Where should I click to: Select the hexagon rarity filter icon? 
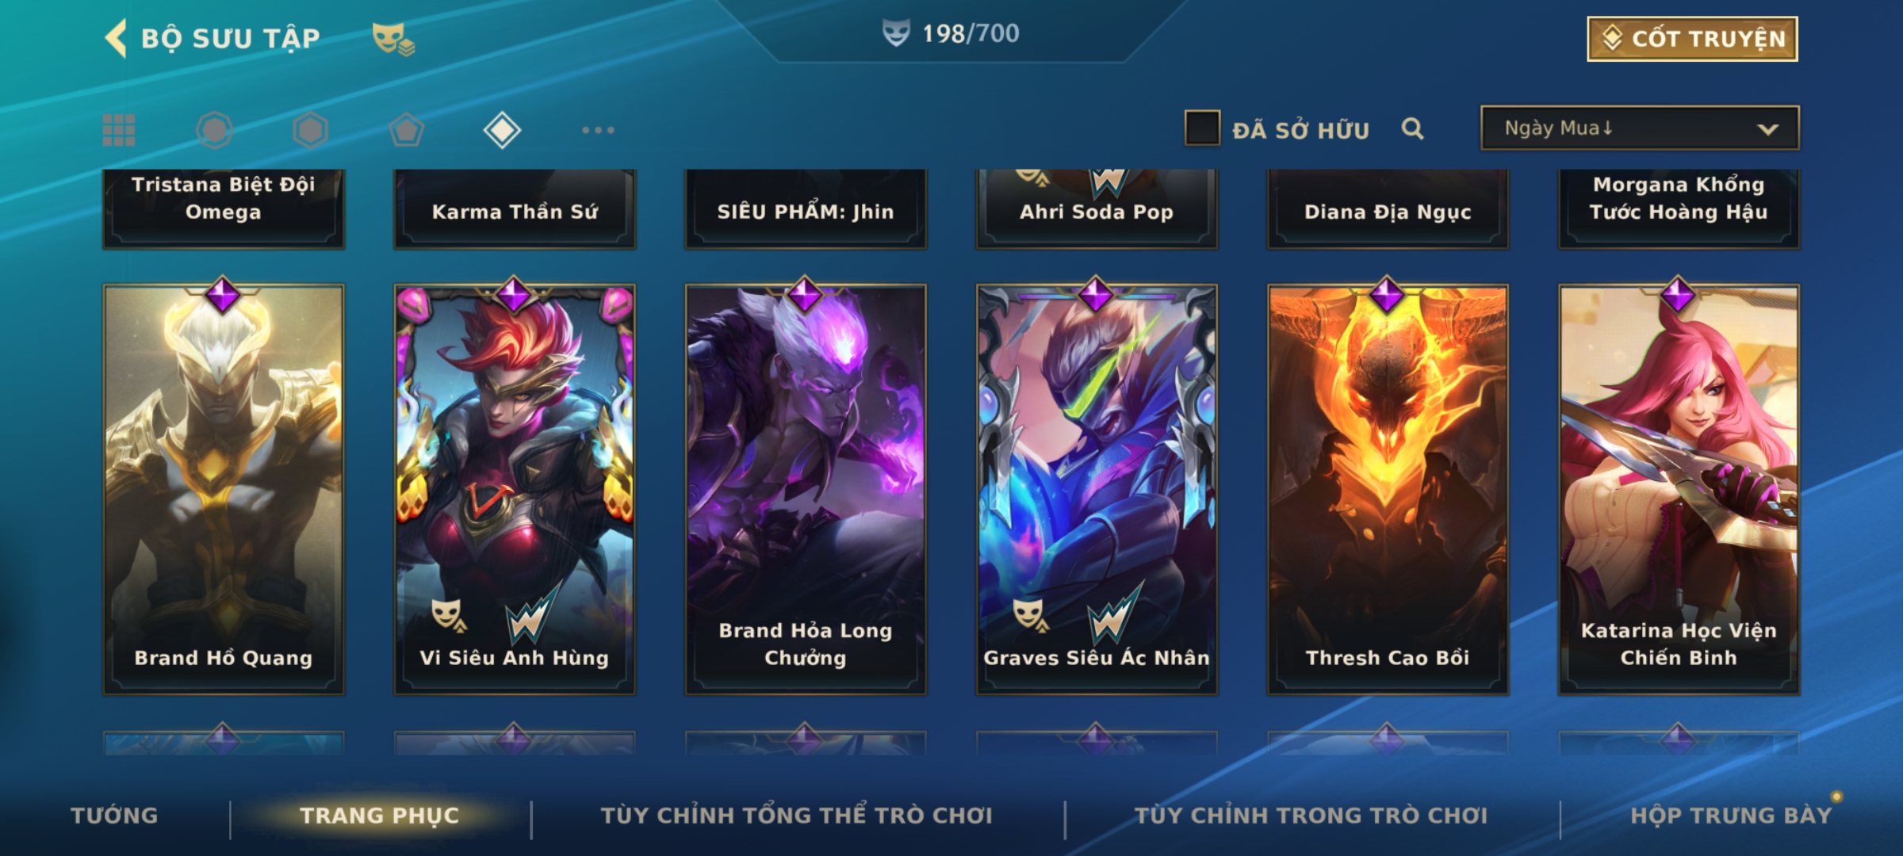[x=310, y=130]
